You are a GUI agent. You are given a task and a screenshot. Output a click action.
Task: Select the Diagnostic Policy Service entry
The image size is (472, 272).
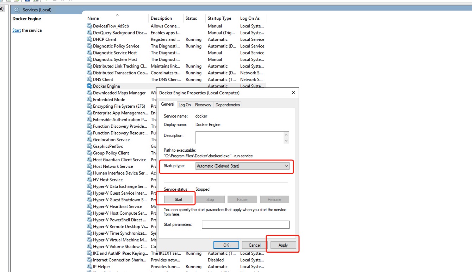pos(116,46)
